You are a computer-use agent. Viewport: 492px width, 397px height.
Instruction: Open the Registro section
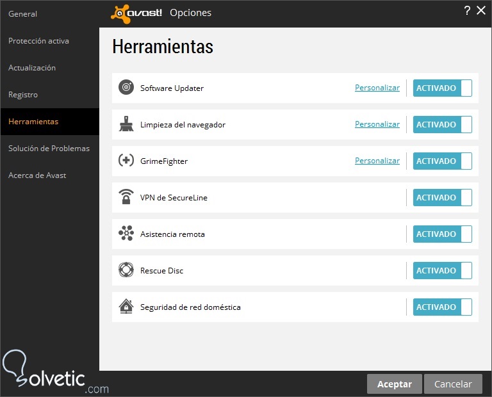(50, 95)
